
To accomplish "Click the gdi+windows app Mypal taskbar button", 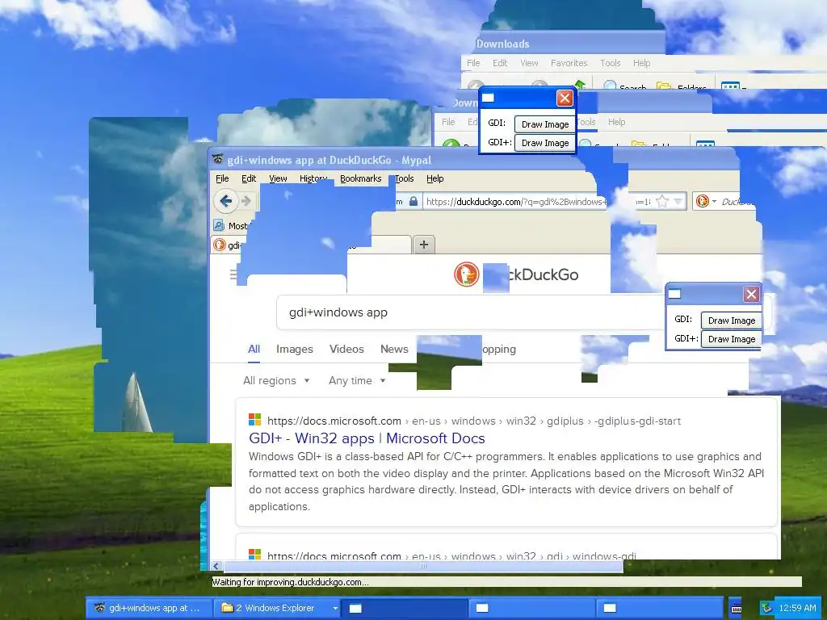I will tap(149, 608).
